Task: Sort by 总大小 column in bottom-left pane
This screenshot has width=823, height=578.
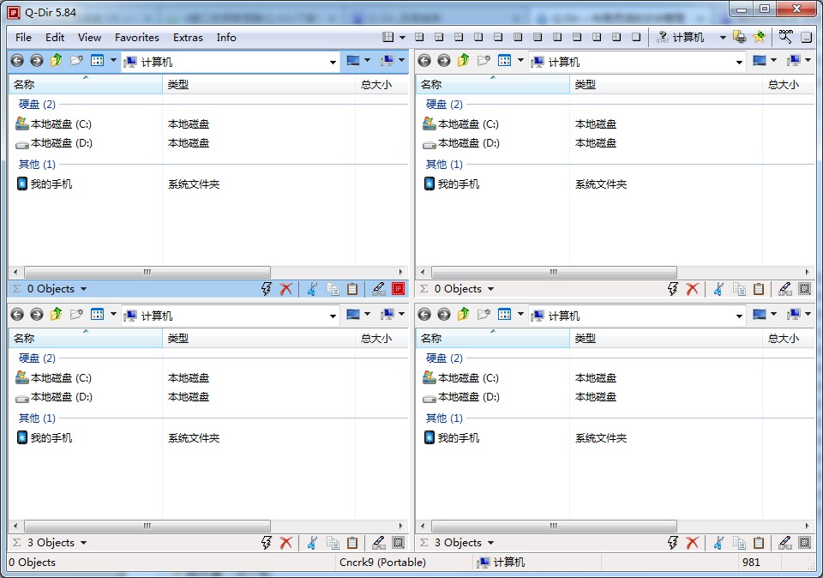Action: pyautogui.click(x=381, y=338)
